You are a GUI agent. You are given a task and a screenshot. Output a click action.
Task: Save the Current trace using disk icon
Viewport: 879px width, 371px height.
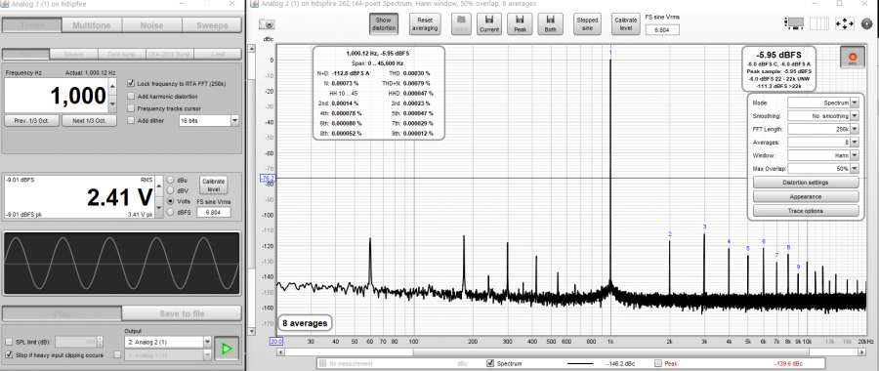pyautogui.click(x=489, y=24)
